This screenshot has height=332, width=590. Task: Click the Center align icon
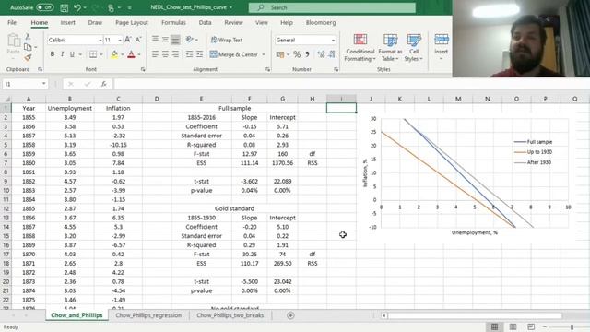pos(165,54)
